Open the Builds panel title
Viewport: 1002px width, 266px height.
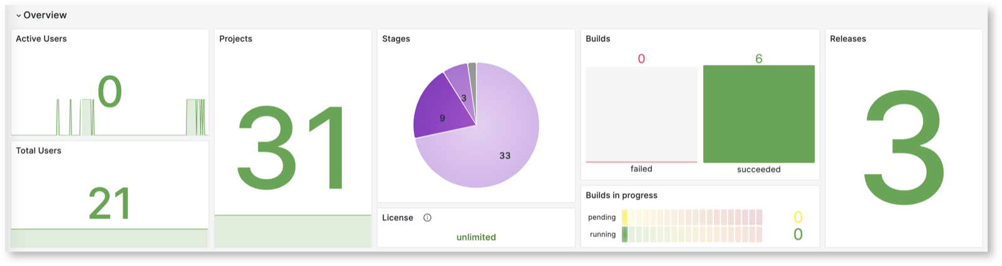[x=598, y=39]
